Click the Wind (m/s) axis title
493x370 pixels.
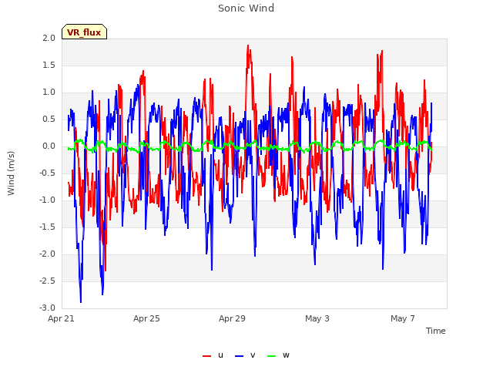point(11,173)
